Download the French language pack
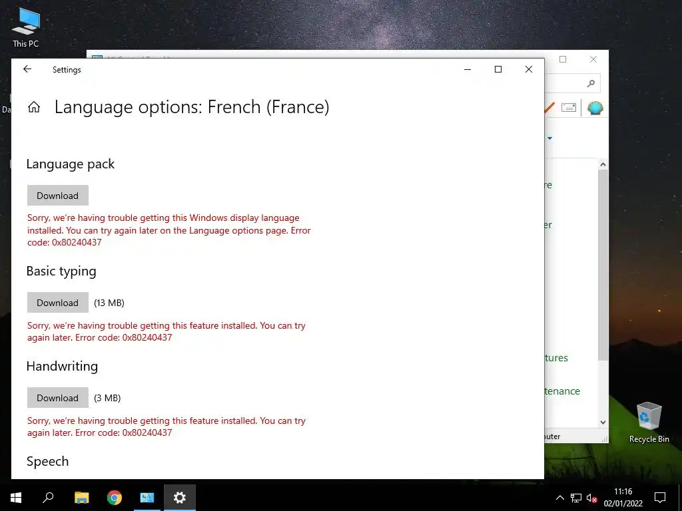 coord(58,196)
